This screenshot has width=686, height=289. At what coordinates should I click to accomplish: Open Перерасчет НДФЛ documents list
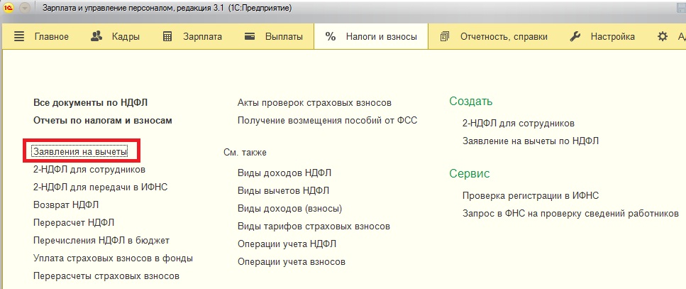pyautogui.click(x=74, y=223)
